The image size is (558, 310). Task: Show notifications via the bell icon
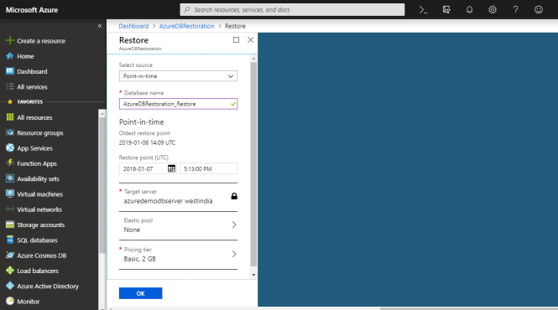[469, 10]
